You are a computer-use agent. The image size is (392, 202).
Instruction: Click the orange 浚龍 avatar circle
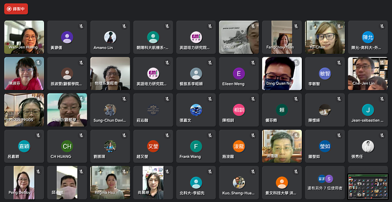[239, 146]
